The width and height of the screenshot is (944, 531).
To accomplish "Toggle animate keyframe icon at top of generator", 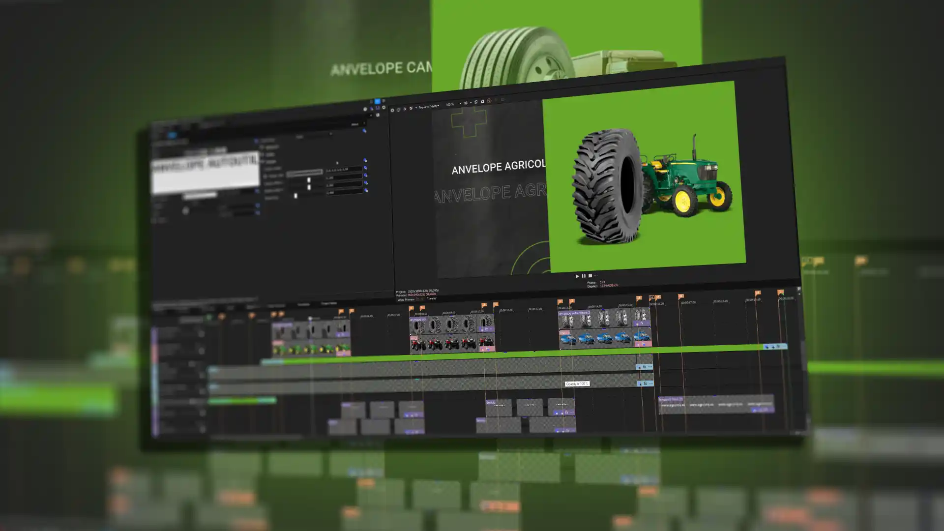I will tap(364, 131).
